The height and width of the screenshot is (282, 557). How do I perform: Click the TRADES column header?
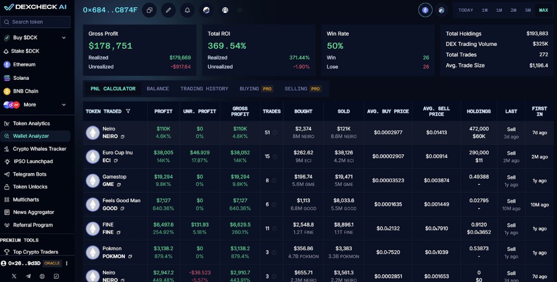[x=272, y=111]
